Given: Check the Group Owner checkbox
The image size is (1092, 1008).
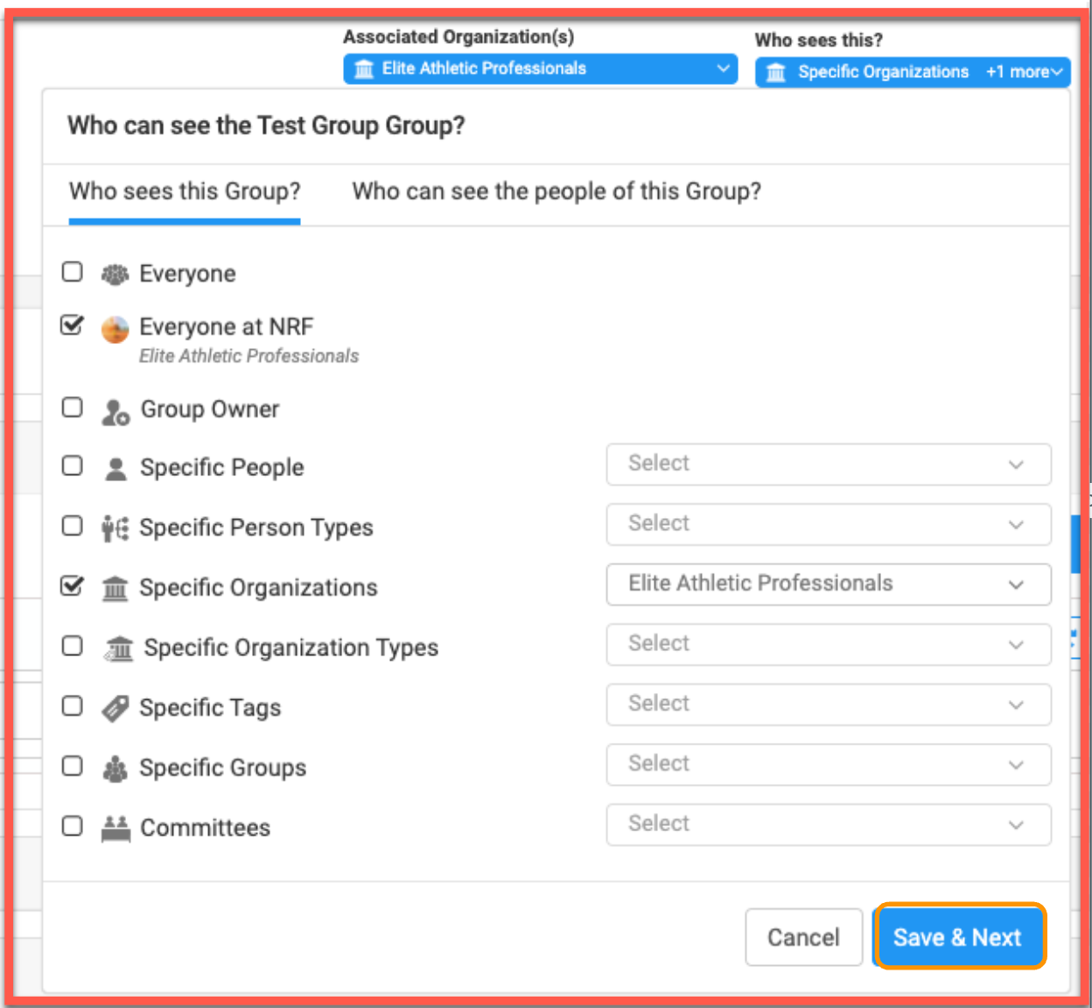Looking at the screenshot, I should [72, 408].
